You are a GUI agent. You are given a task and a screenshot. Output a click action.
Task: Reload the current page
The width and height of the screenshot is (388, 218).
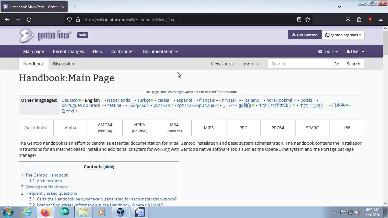coord(29,20)
